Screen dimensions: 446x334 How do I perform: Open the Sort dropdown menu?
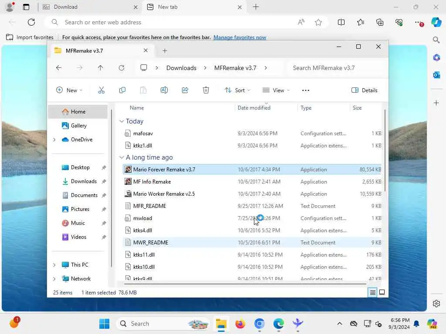[x=237, y=90]
